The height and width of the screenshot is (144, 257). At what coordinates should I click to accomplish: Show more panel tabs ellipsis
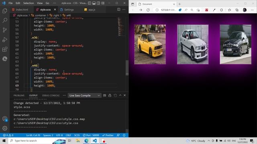pyautogui.click(x=64, y=95)
